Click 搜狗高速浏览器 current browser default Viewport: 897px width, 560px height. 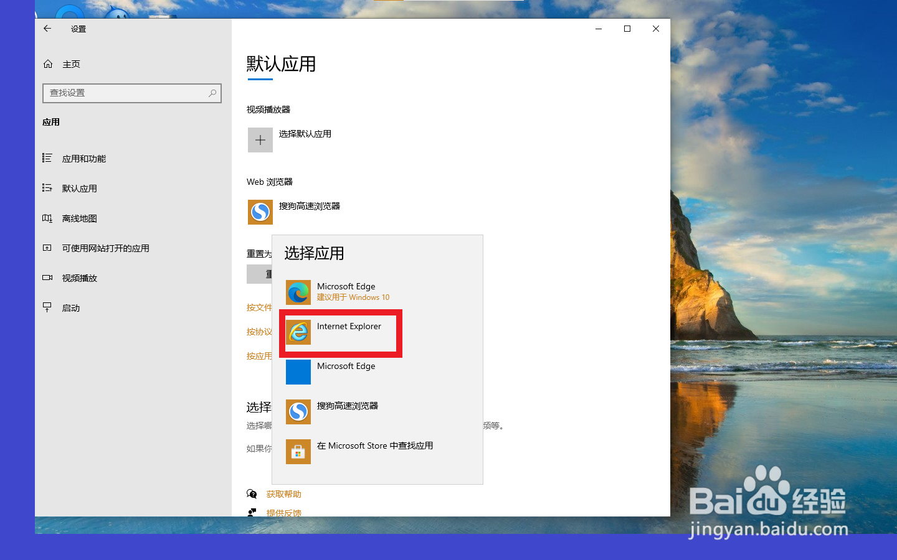(x=310, y=206)
